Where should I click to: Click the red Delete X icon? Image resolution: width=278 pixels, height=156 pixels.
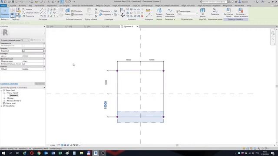pyautogui.click(x=142, y=16)
